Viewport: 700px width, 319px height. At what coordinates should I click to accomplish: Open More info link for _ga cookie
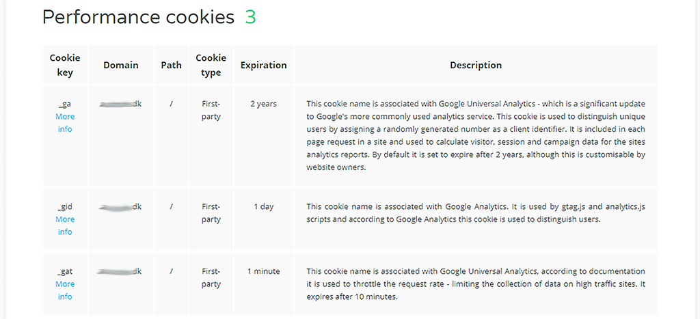click(65, 123)
